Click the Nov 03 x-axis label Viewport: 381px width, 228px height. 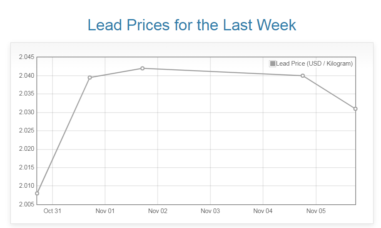point(210,211)
